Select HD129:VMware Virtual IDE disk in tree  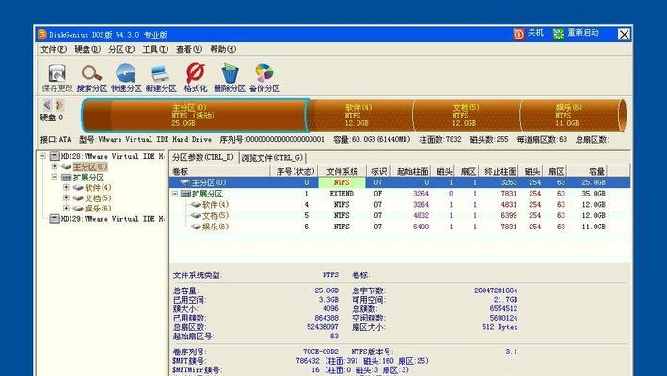[x=107, y=219]
